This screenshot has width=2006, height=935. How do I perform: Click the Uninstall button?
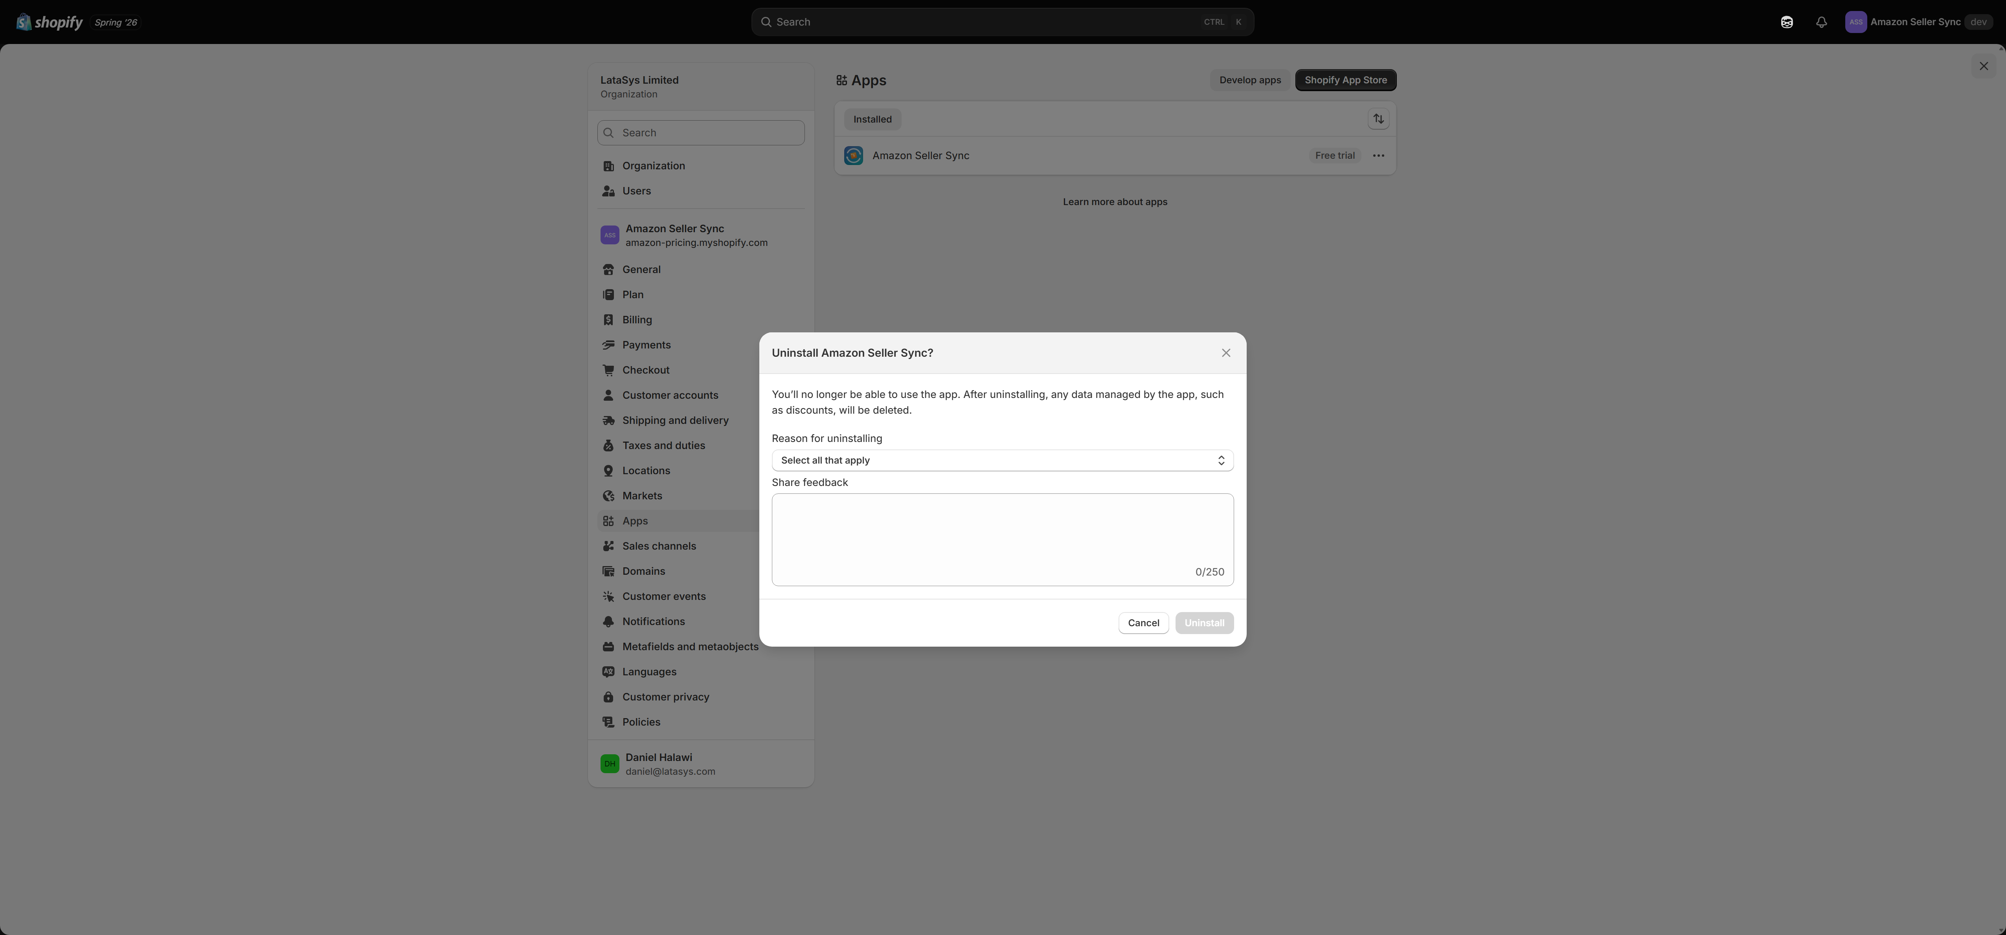(x=1204, y=623)
